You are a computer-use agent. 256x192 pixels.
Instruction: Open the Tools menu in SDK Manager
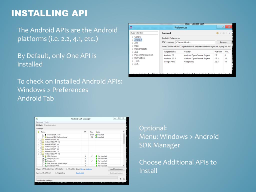46,122
